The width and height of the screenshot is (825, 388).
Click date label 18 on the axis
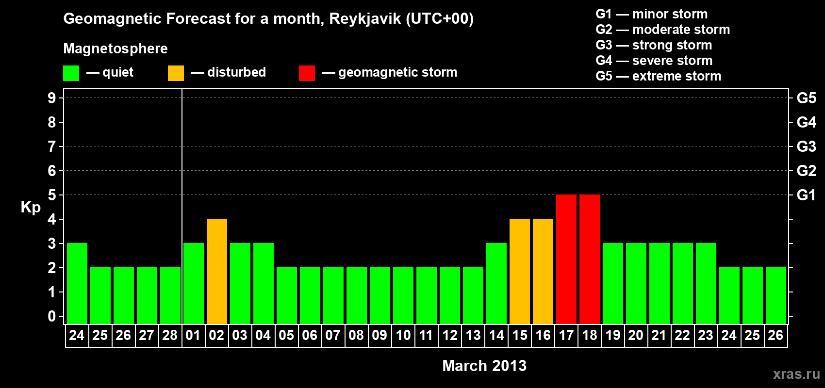590,336
